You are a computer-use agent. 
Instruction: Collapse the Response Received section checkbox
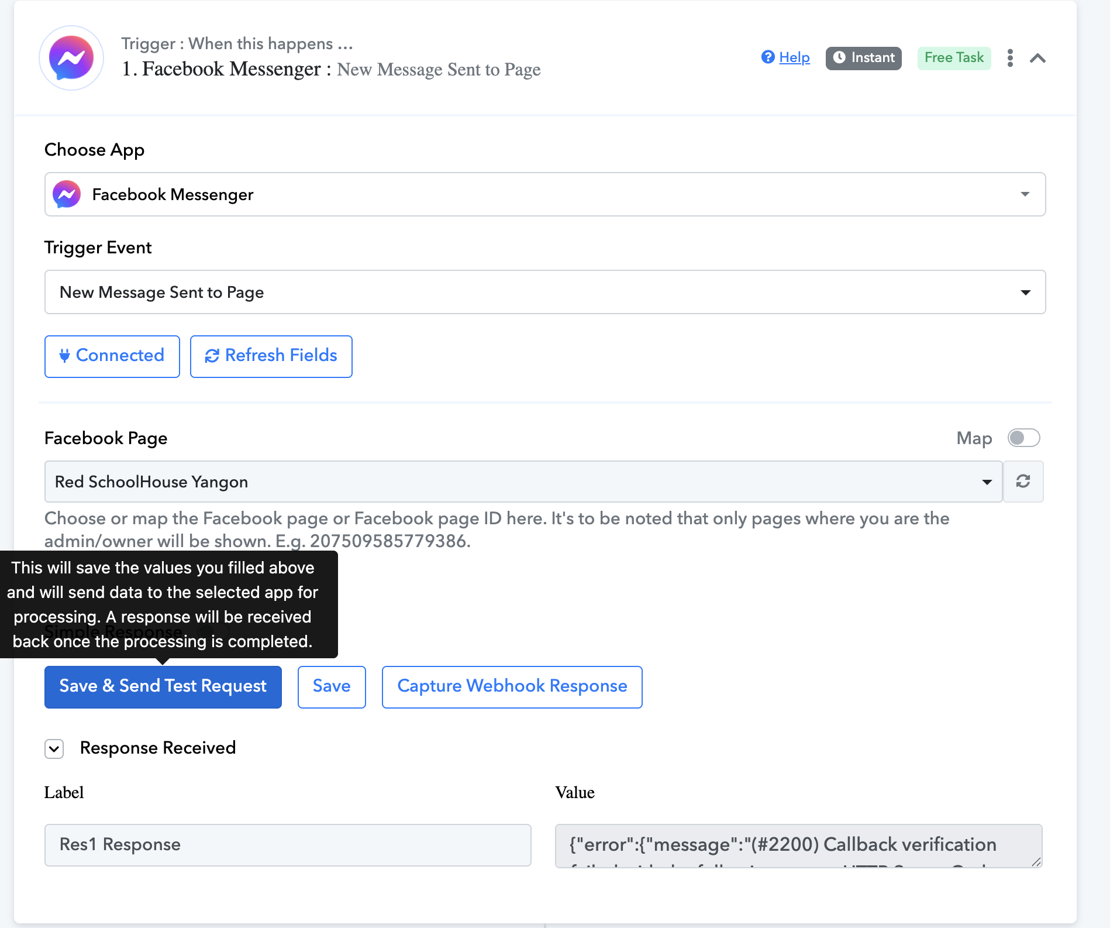pyautogui.click(x=54, y=748)
